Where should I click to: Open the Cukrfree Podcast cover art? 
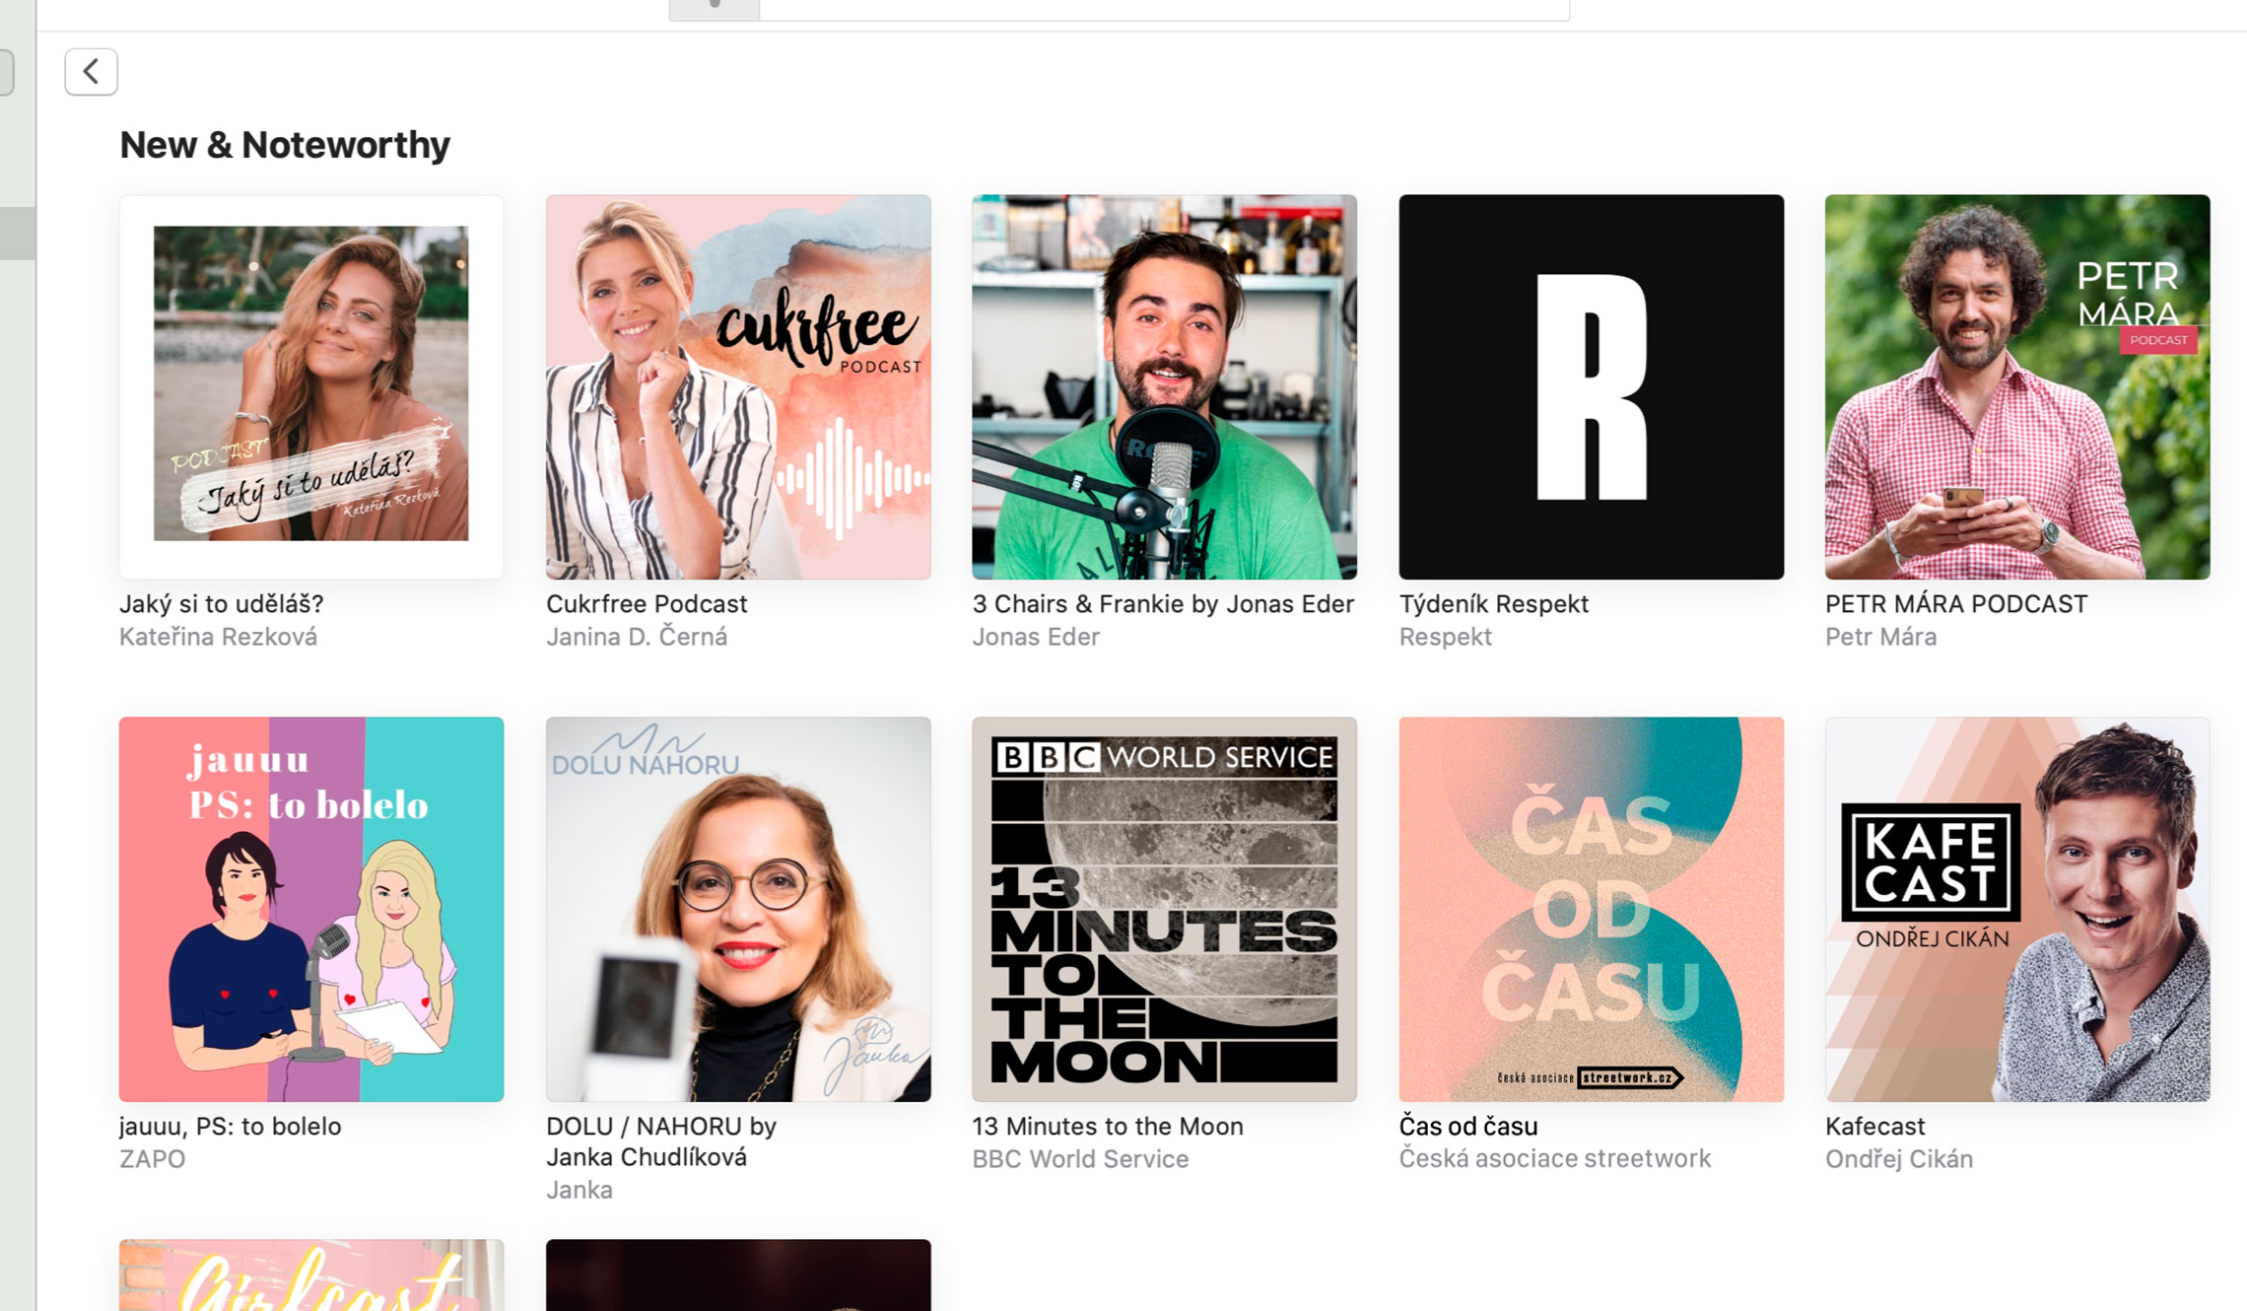tap(738, 386)
